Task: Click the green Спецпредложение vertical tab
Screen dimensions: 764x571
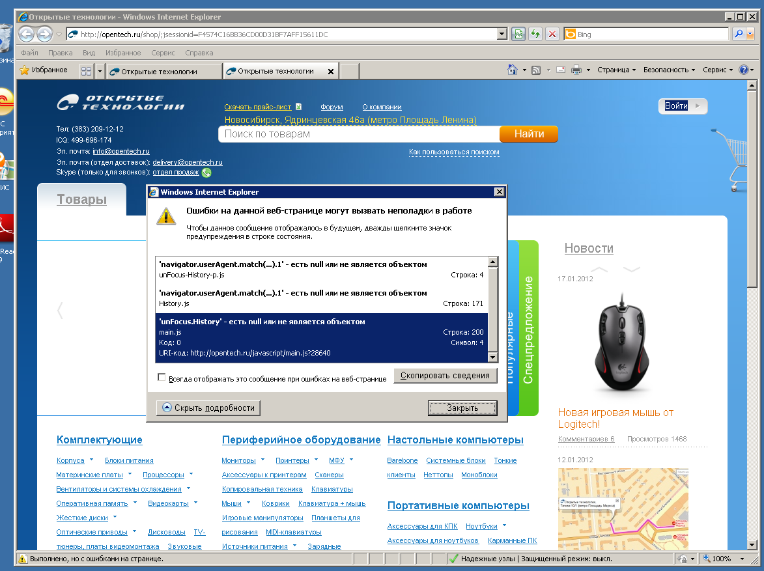Action: pyautogui.click(x=528, y=329)
